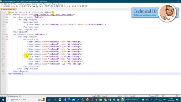Click the "unbounded" value on line 6

pyautogui.click(x=96, y=25)
